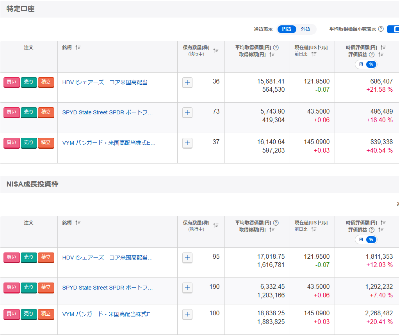Open VYM バンガード link in 特定口座 table
Image resolution: width=399 pixels, height=336 pixels.
click(109, 143)
